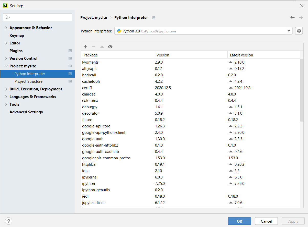Image resolution: width=308 pixels, height=227 pixels.
Task: Click Project: mysite breadcrumb
Action: [94, 18]
